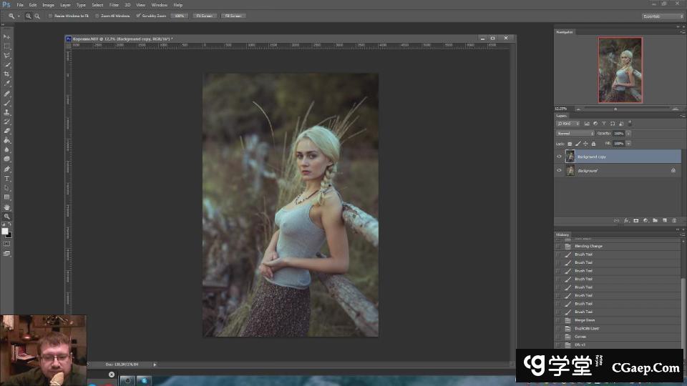The image size is (687, 386).
Task: Select the Hand tool
Action: point(7,207)
